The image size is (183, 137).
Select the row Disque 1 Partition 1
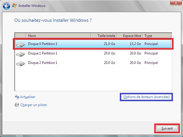(x=93, y=53)
